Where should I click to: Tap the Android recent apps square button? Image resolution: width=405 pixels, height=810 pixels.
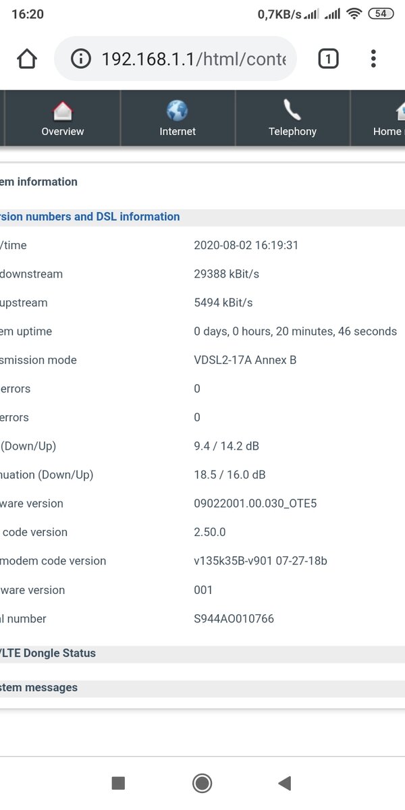(x=118, y=783)
